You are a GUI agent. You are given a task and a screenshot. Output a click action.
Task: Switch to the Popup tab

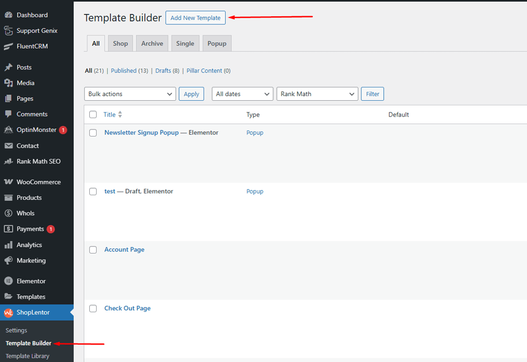click(217, 43)
